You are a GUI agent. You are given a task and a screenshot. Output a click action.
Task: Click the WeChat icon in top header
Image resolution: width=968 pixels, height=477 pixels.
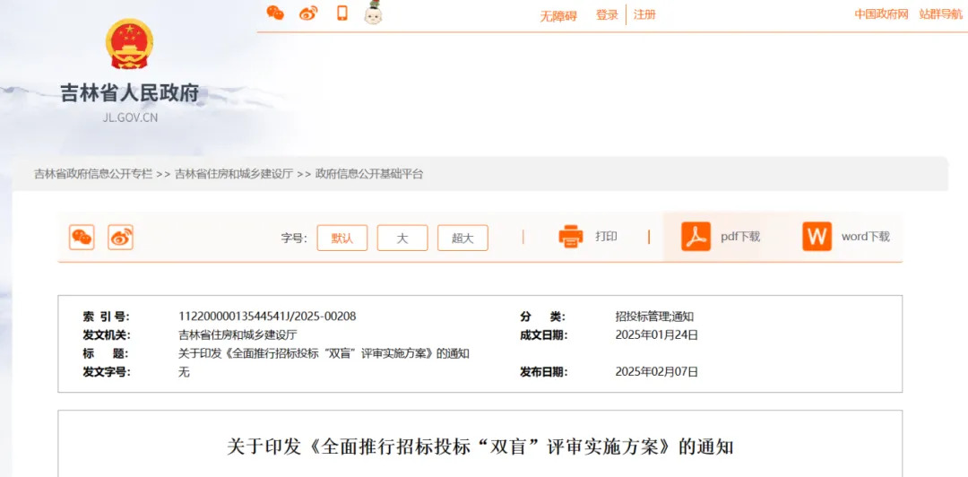pyautogui.click(x=275, y=13)
